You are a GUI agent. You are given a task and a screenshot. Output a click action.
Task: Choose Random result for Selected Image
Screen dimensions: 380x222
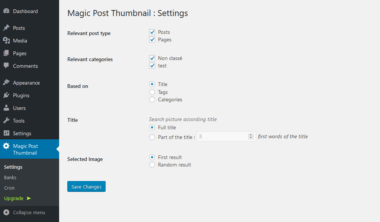click(152, 165)
